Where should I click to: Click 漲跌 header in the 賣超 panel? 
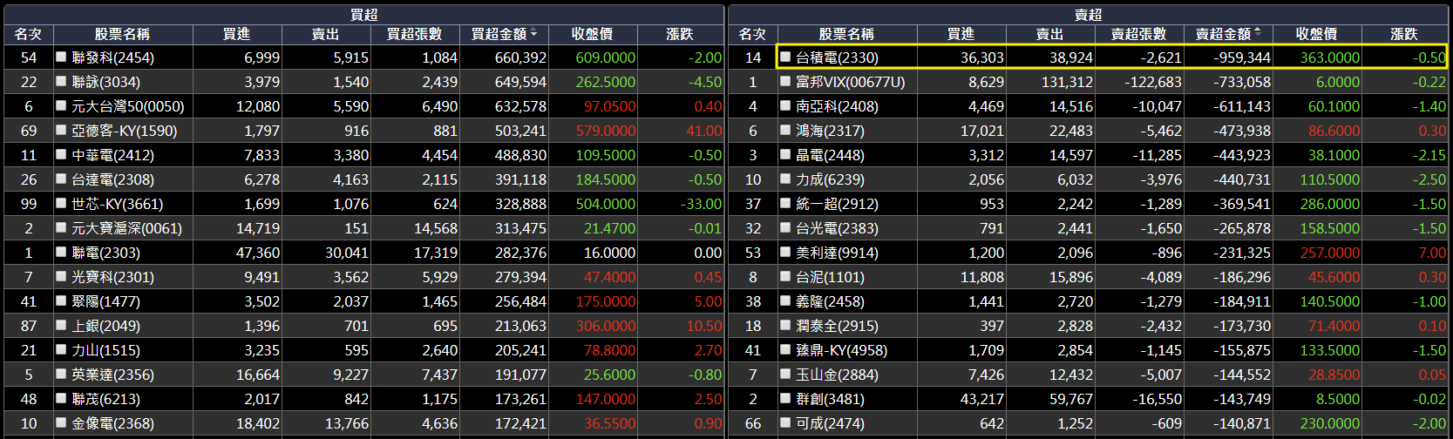1404,34
